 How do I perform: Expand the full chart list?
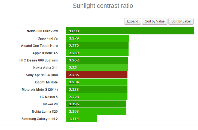coord(132,21)
